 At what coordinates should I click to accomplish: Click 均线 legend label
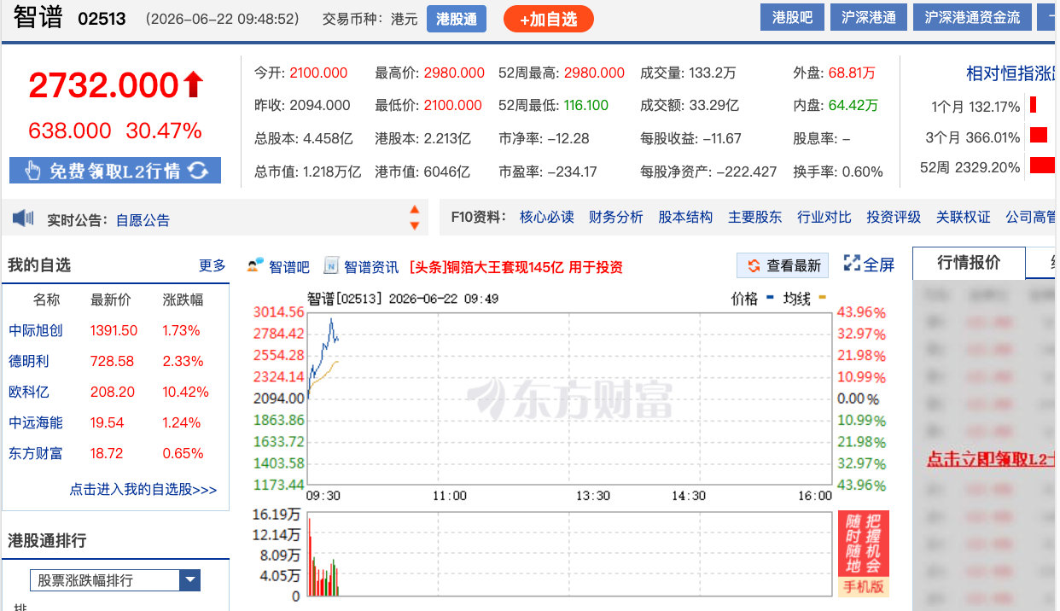(x=797, y=299)
